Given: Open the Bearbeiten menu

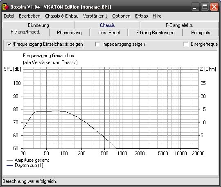Looking at the screenshot, I should [29, 16].
